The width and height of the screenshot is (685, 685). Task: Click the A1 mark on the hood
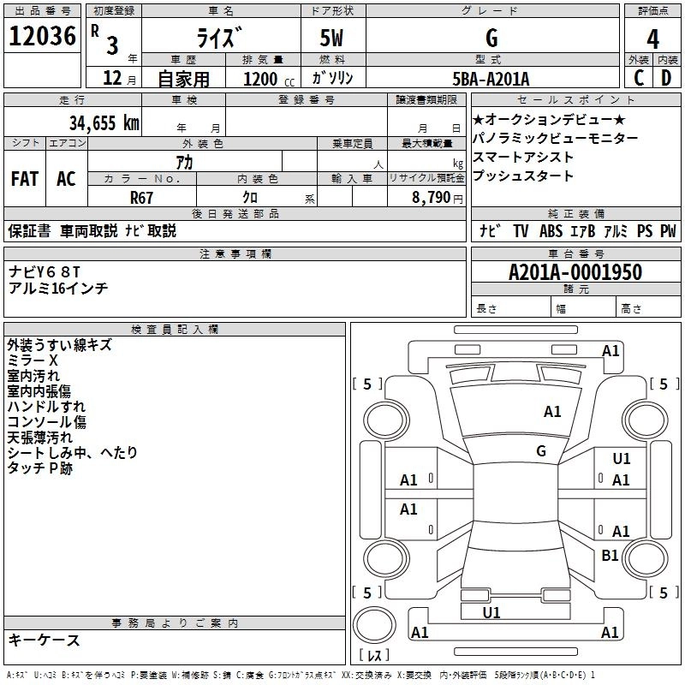(x=552, y=411)
